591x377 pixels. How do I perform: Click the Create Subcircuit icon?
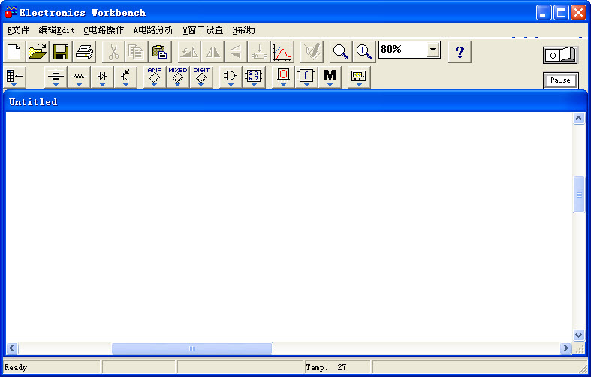[259, 52]
